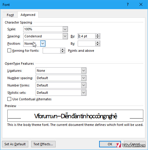Viewport: 148px width, 150px height.
Task: Click the body theme font description text
Action: coord(75,125)
